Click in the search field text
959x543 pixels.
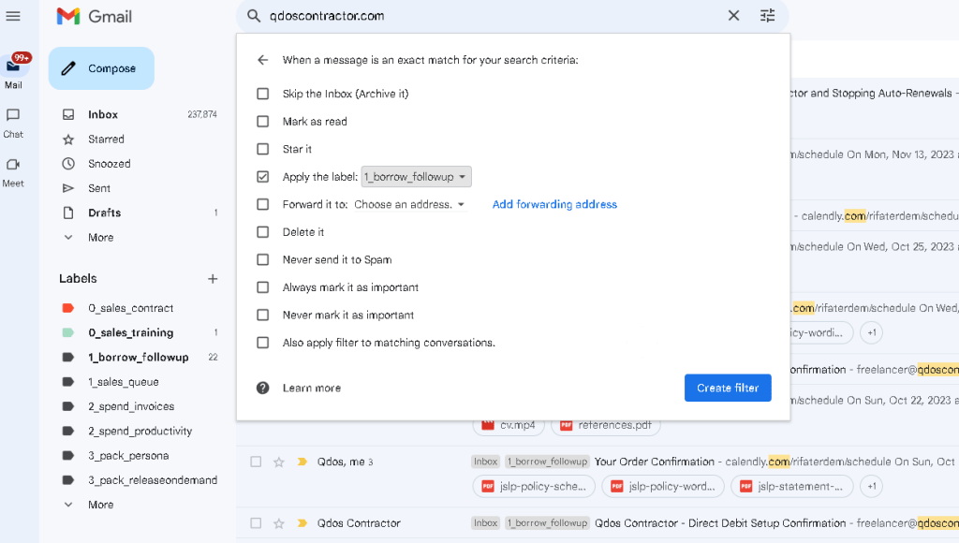pos(327,16)
